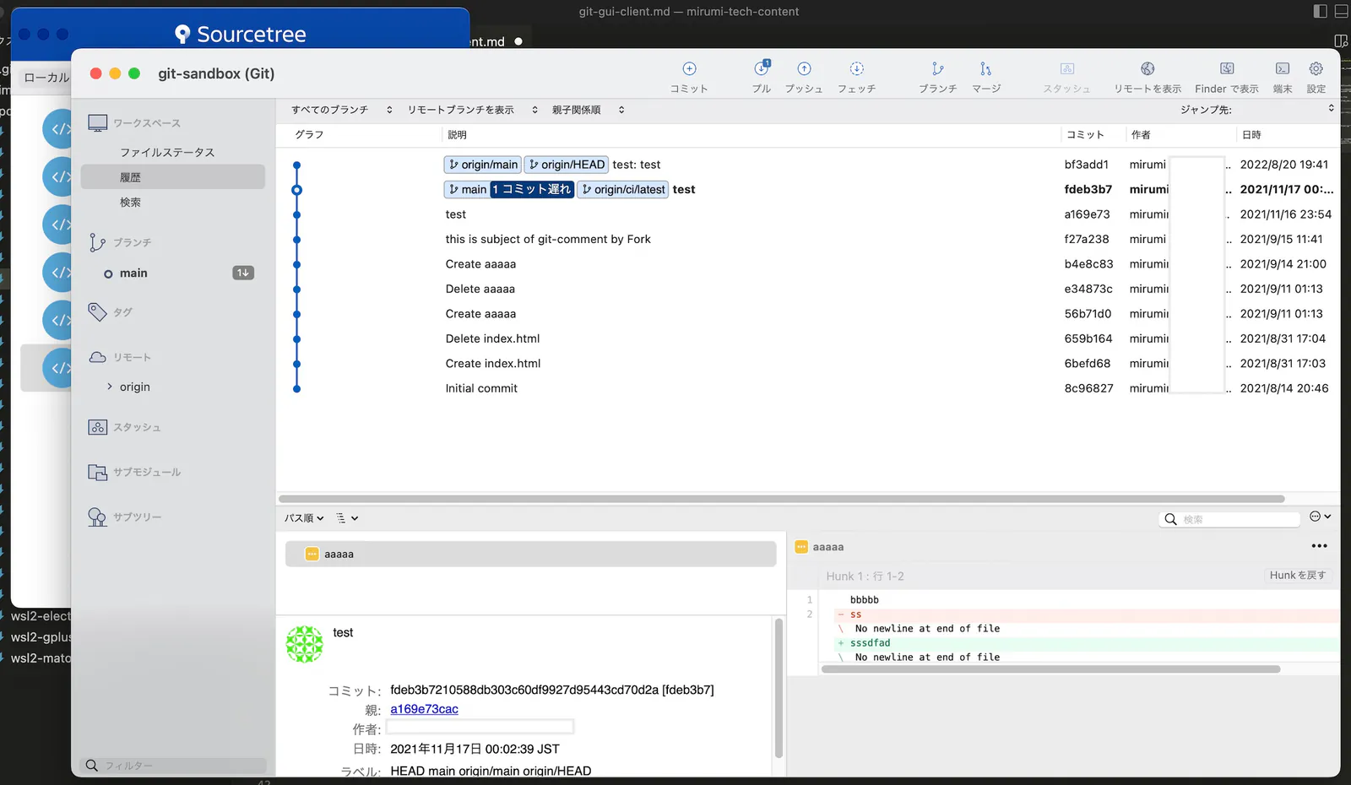
Task: Click the Merge (マージ) toolbar icon
Action: coord(985,69)
